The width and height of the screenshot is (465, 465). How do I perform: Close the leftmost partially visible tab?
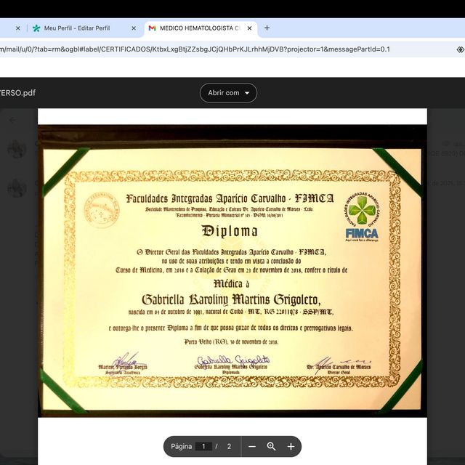(17, 28)
